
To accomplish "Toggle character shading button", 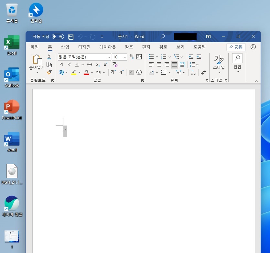I will click(131, 72).
